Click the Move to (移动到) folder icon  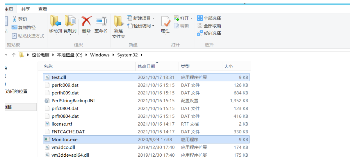point(55,21)
